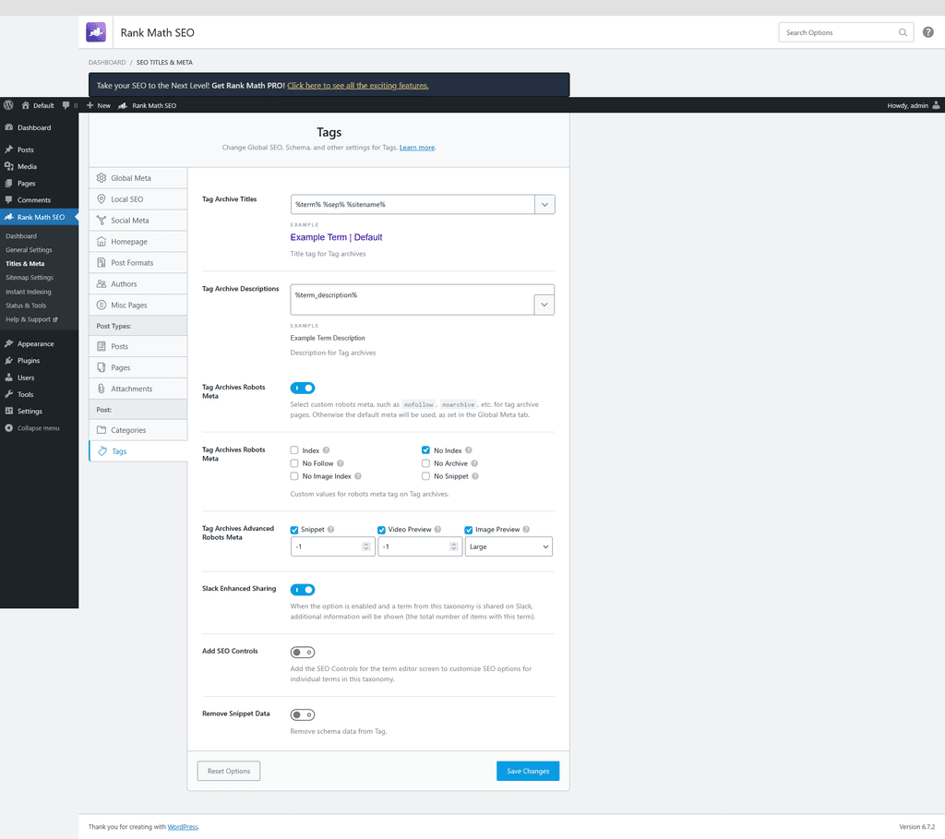This screenshot has width=945, height=839.
Task: Click the Reset Options button
Action: tap(229, 771)
